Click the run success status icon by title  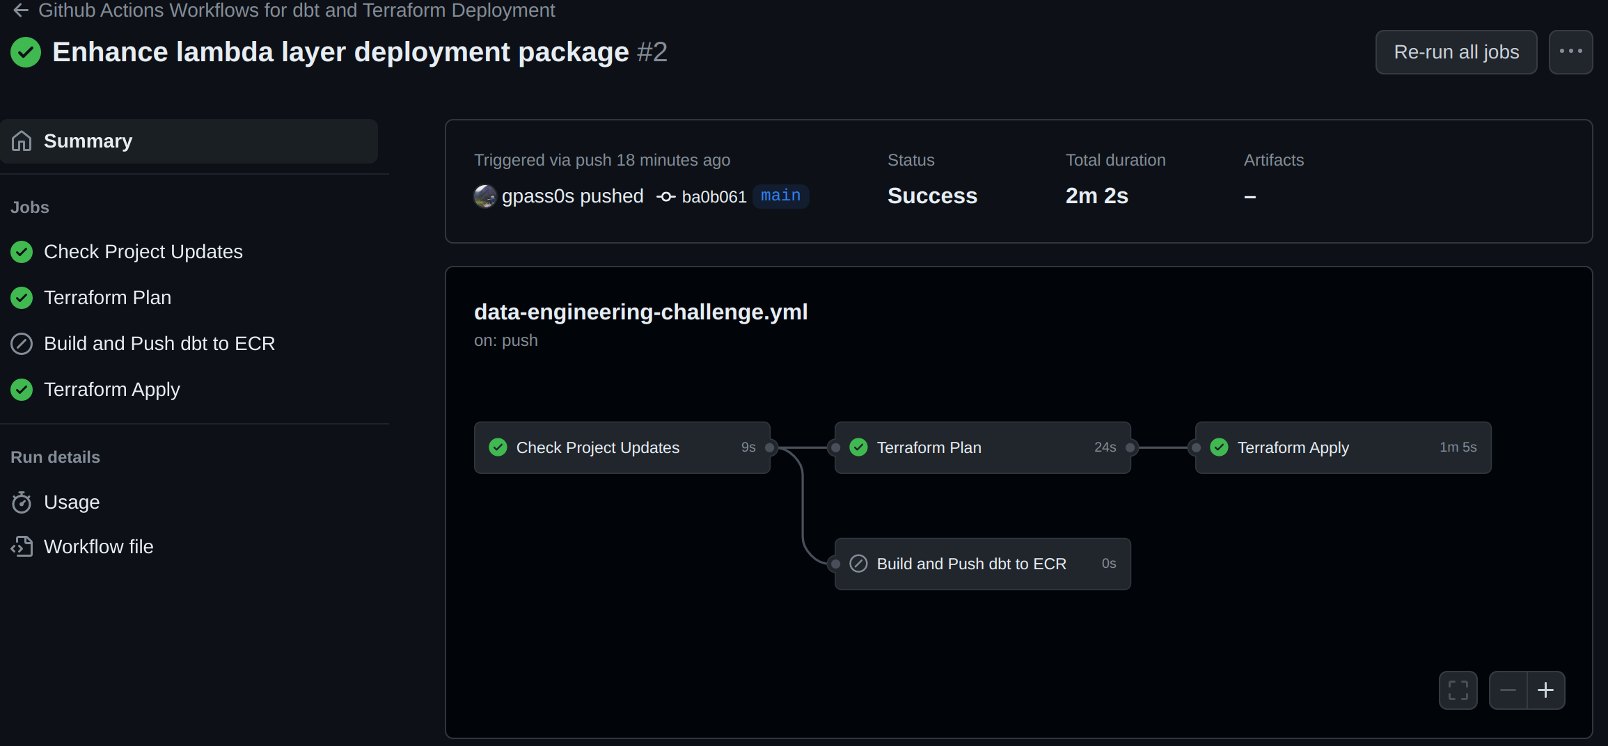coord(26,52)
